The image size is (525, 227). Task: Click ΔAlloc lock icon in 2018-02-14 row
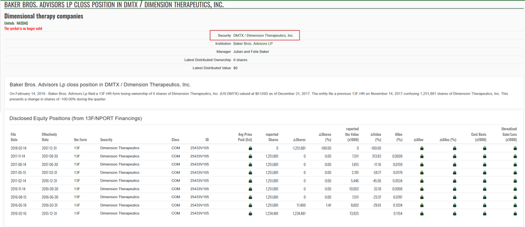[x=422, y=148]
